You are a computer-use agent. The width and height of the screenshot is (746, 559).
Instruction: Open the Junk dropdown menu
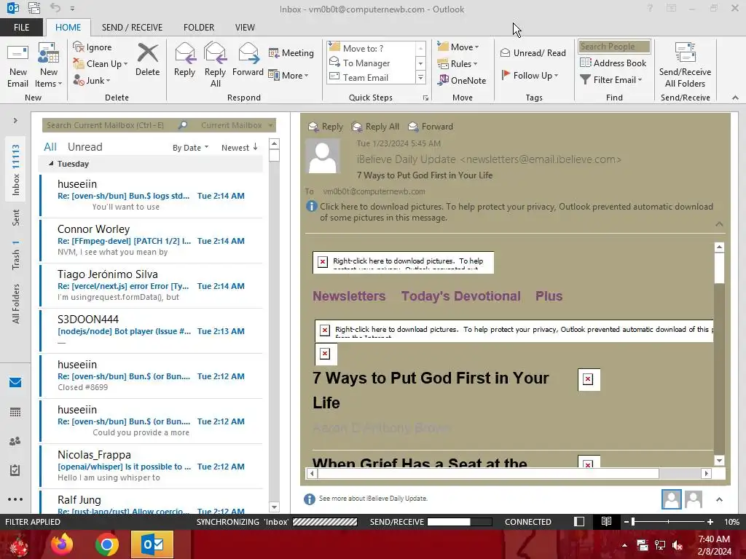pos(92,80)
